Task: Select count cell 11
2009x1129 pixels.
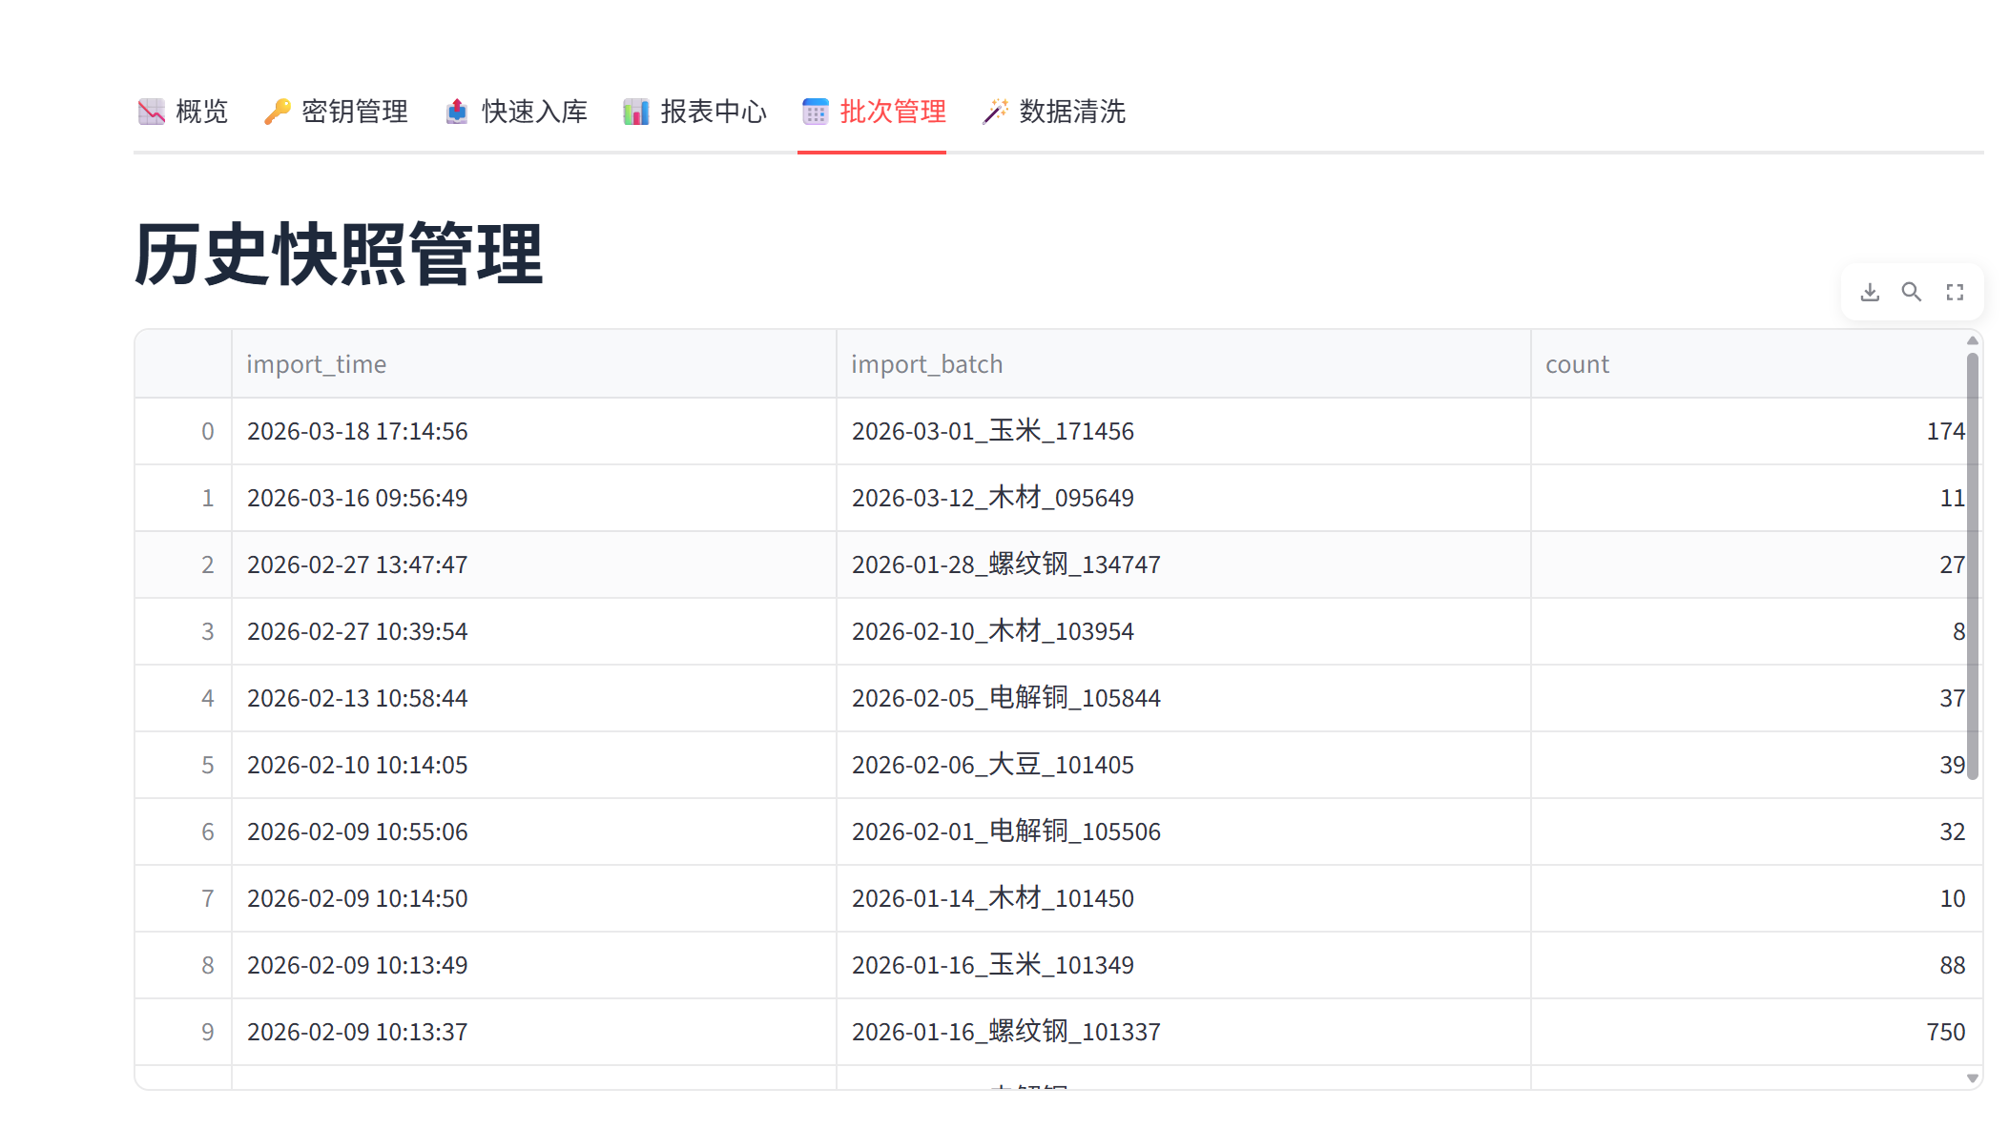Action: click(1750, 498)
